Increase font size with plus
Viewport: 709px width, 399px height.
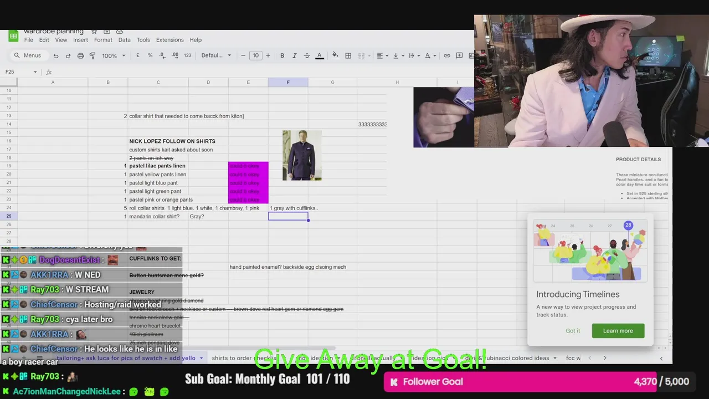point(268,55)
